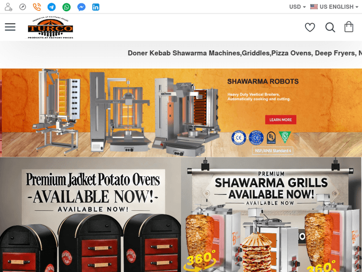Open the hamburger navigation menu
Screen dimensions: 362x272
pyautogui.click(x=10, y=27)
